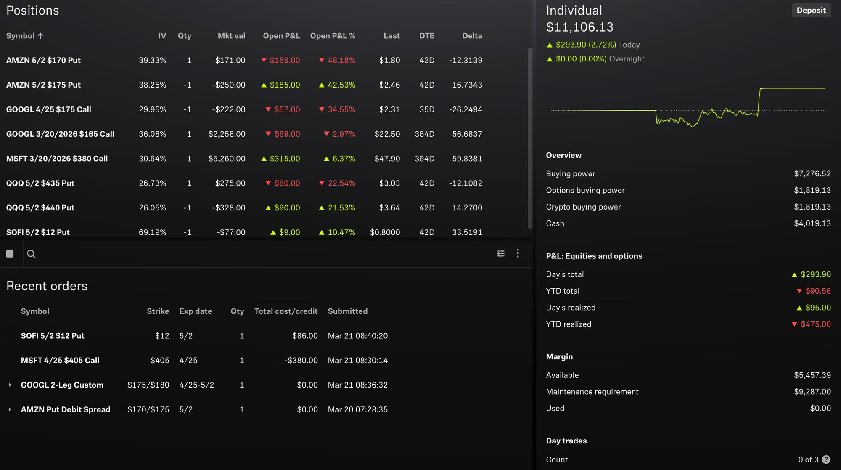The width and height of the screenshot is (841, 470).
Task: Click the day trades help question icon
Action: [826, 459]
